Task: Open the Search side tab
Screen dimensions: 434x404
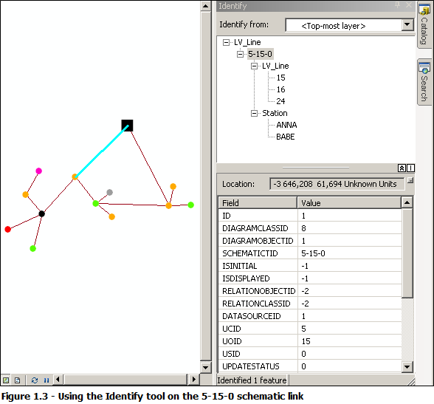Action: coord(424,82)
